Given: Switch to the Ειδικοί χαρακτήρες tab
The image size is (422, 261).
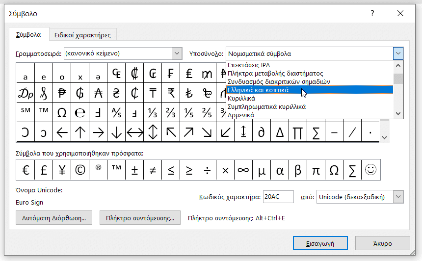Looking at the screenshot, I should [82, 35].
